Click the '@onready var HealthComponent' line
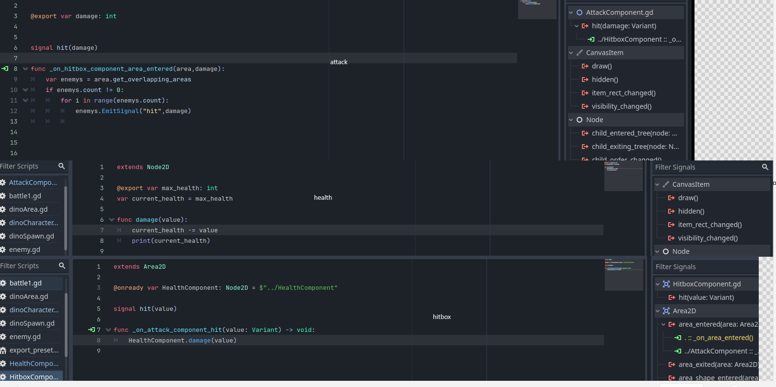The image size is (776, 387). point(225,287)
